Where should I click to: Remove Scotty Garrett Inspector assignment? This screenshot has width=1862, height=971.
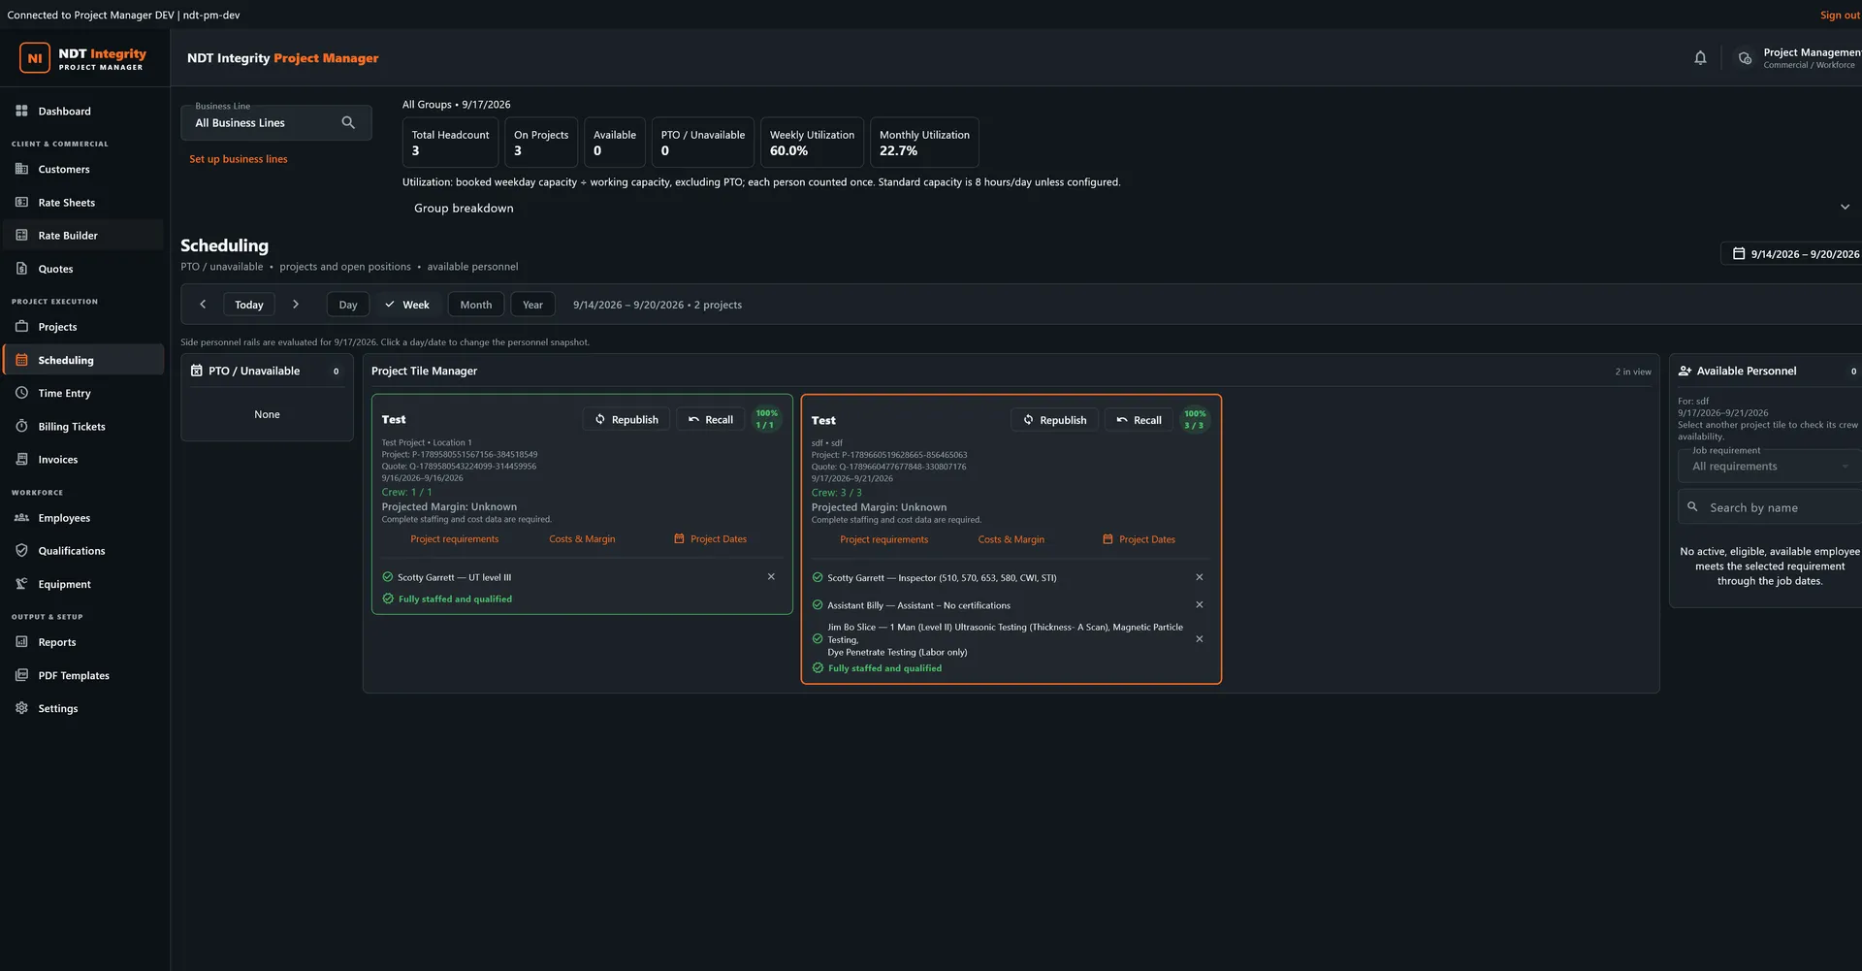1200,577
